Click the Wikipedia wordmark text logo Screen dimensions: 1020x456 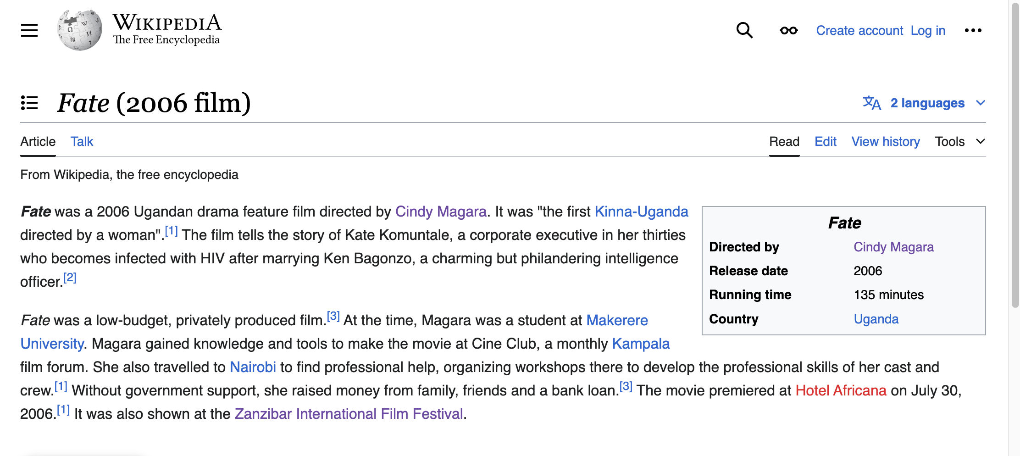point(167,29)
